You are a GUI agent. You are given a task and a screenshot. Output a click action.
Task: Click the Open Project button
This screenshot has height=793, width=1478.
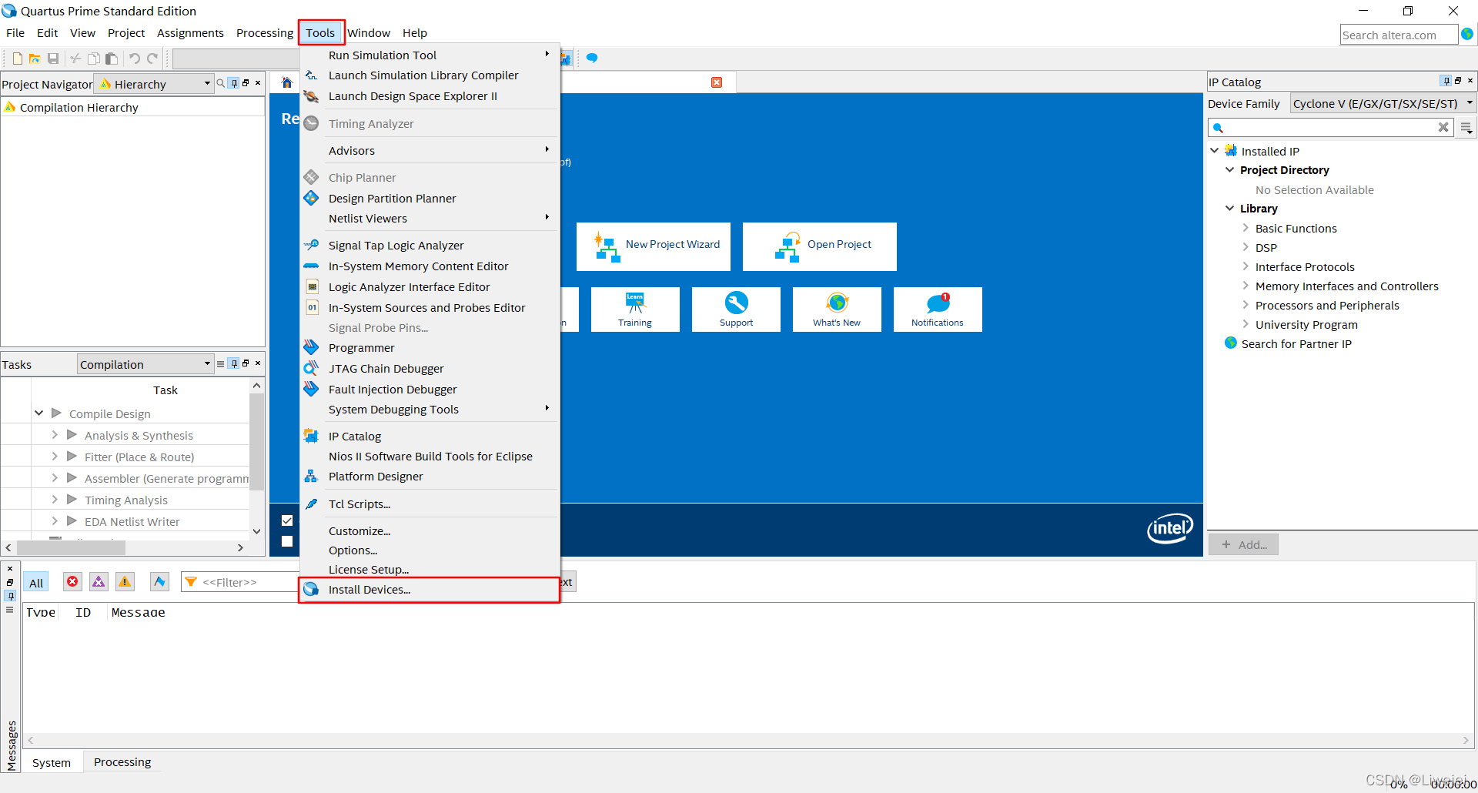(820, 246)
